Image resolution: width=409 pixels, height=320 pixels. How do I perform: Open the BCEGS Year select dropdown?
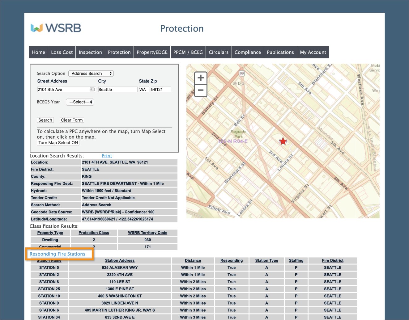[80, 102]
